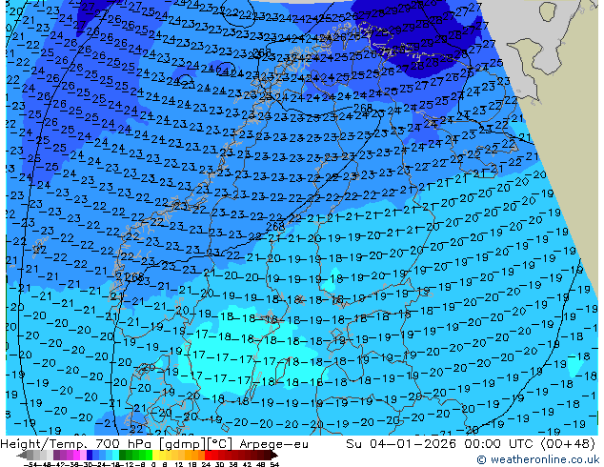Click the date Su 04-01-2026 text
This screenshot has height=467, width=604.
(401, 444)
